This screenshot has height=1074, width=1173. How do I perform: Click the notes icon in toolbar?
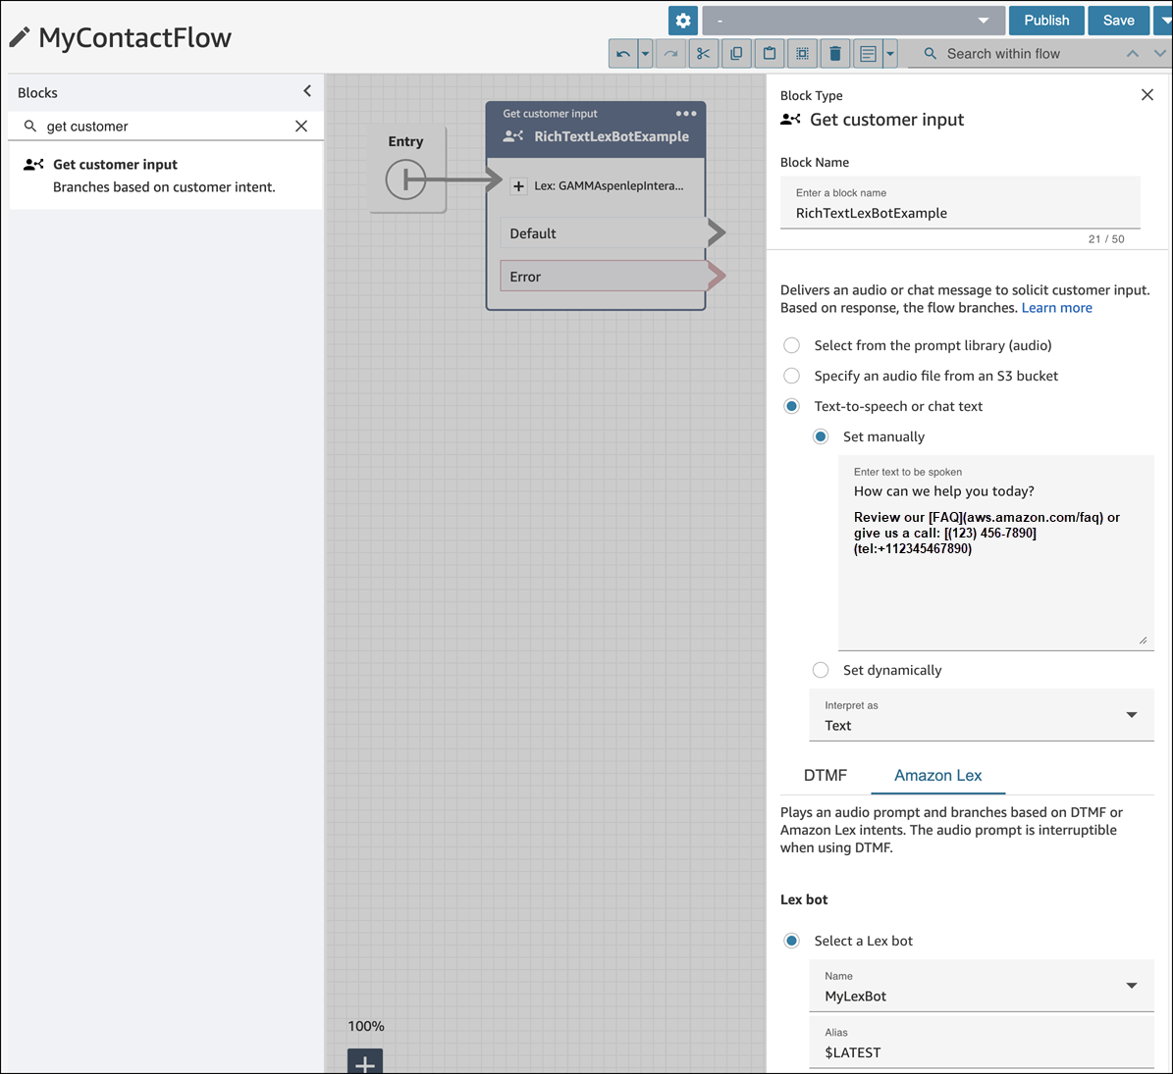[x=868, y=54]
